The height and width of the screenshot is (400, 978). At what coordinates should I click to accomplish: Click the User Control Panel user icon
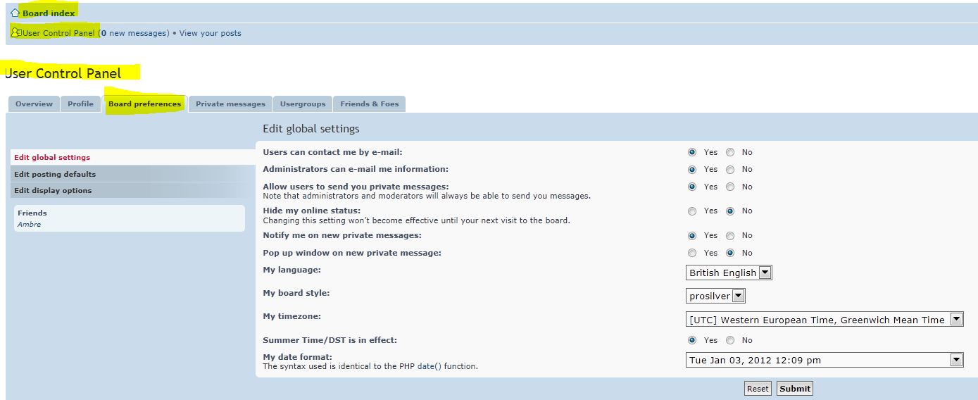[15, 32]
